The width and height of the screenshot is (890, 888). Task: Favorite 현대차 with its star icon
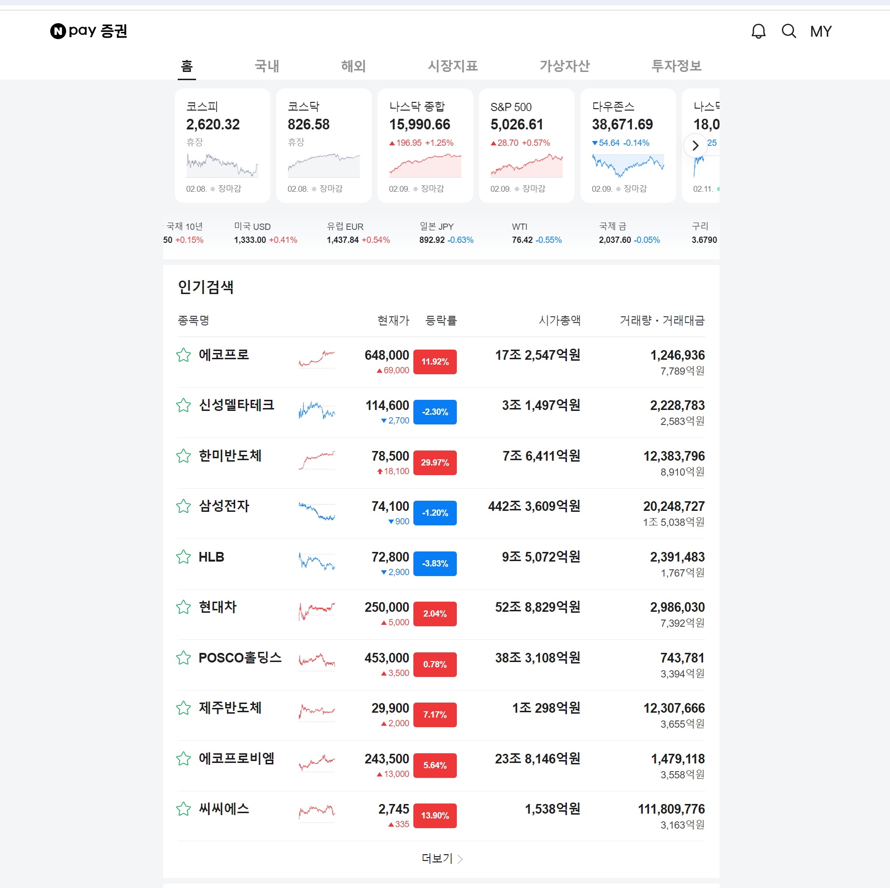coord(184,607)
